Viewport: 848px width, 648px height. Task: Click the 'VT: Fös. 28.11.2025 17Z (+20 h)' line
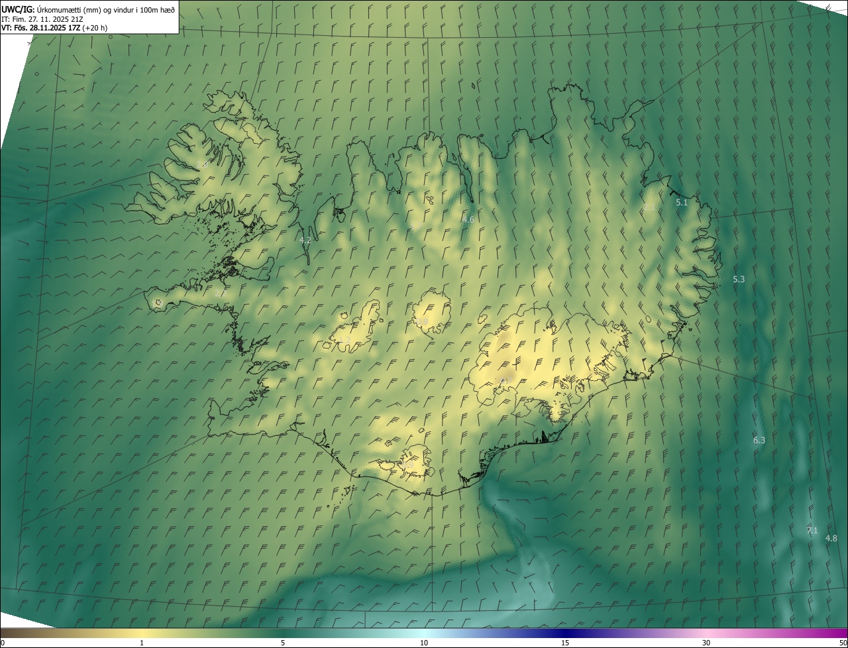coord(54,28)
